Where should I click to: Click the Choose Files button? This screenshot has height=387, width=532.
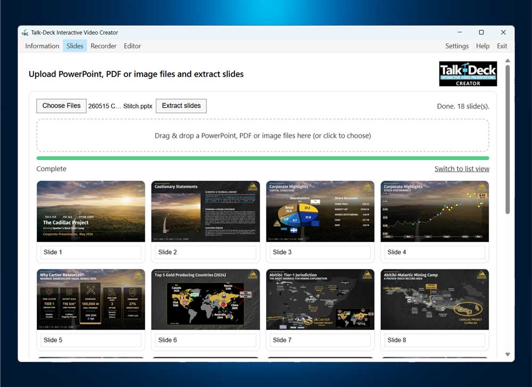61,106
